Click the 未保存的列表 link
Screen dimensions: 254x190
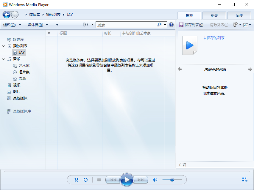(x=214, y=38)
